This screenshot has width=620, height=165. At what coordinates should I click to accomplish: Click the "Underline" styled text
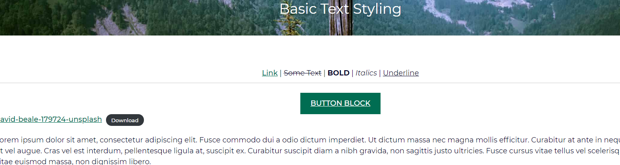tap(401, 73)
